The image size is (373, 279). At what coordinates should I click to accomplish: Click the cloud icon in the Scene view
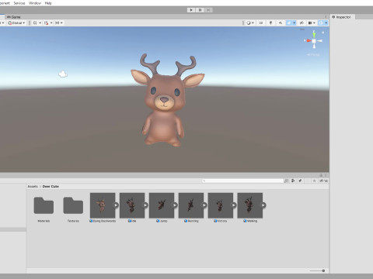coord(63,74)
